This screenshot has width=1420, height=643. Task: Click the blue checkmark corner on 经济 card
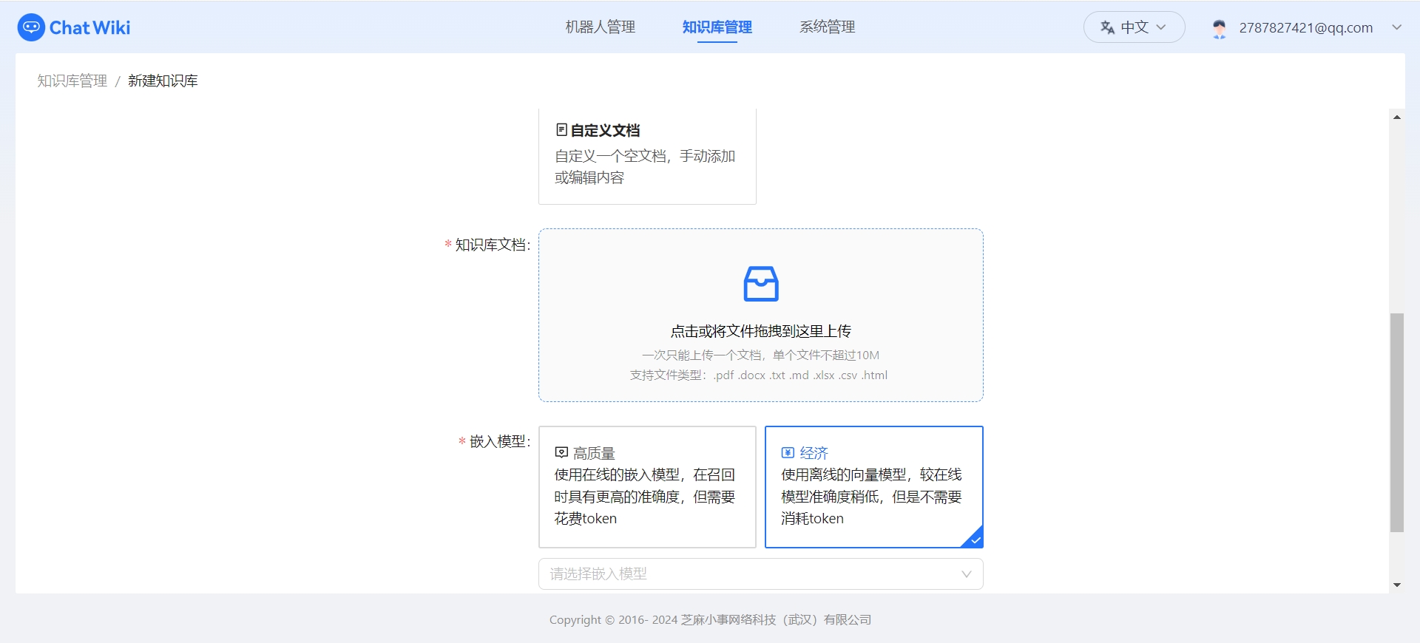coord(973,538)
